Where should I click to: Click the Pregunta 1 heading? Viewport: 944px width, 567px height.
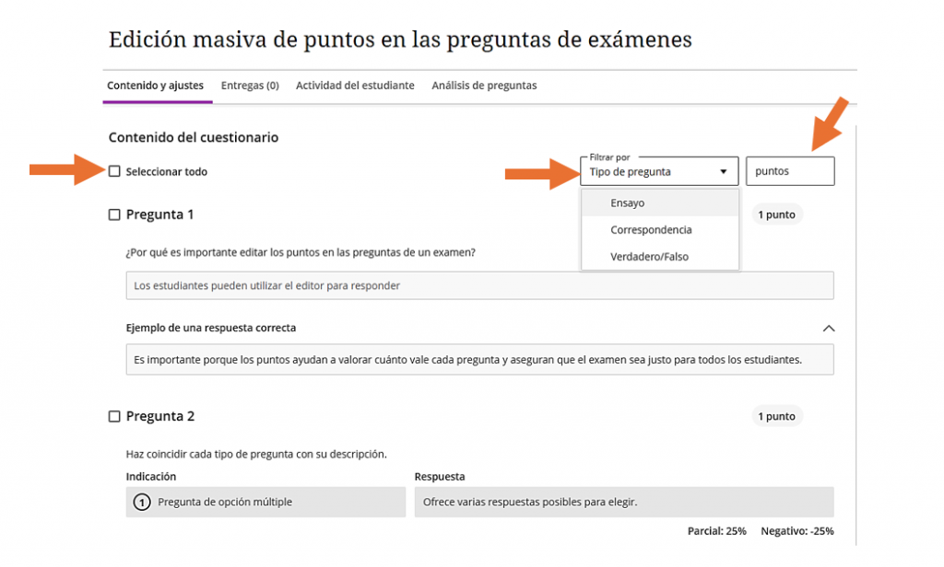click(x=159, y=214)
